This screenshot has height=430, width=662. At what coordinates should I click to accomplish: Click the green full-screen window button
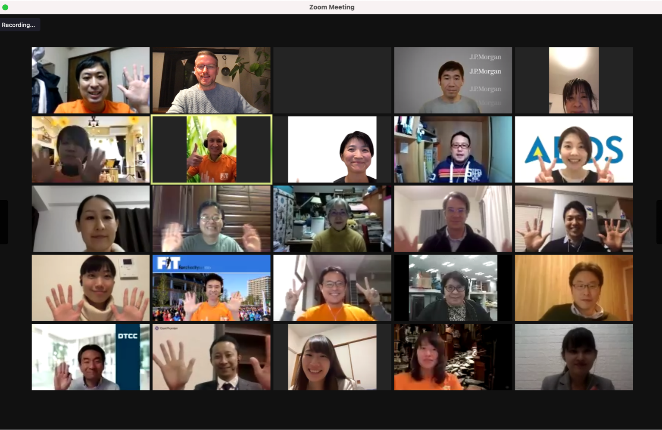coord(5,7)
